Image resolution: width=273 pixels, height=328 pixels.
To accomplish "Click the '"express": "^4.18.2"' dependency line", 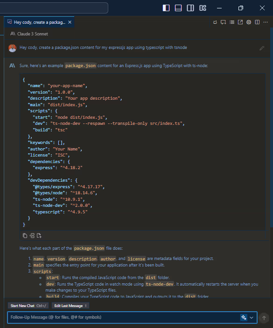I will [57, 168].
